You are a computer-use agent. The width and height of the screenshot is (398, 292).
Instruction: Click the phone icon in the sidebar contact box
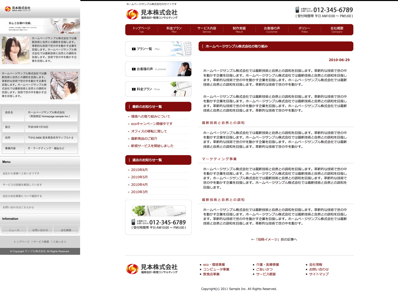[x=133, y=222]
